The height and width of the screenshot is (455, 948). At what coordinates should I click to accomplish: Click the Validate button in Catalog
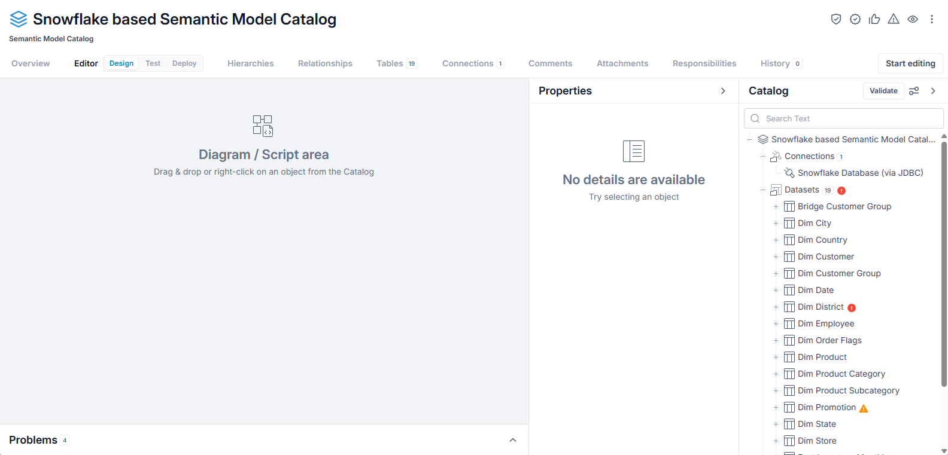point(883,91)
